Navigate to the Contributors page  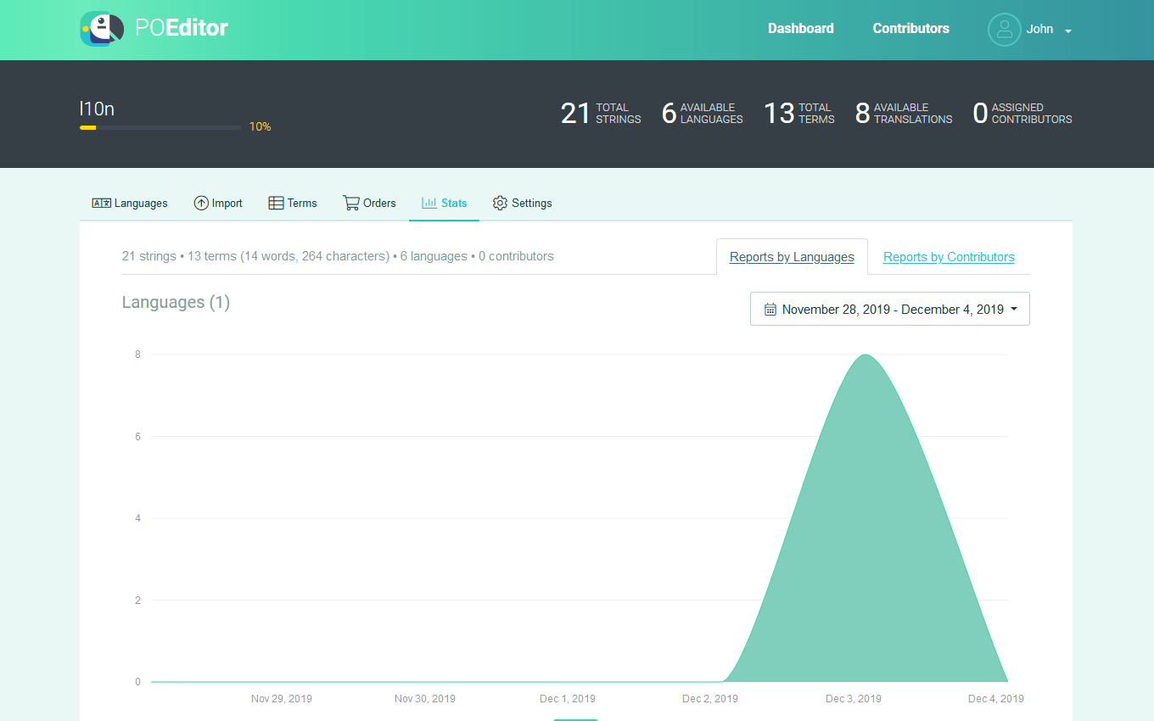pos(910,28)
